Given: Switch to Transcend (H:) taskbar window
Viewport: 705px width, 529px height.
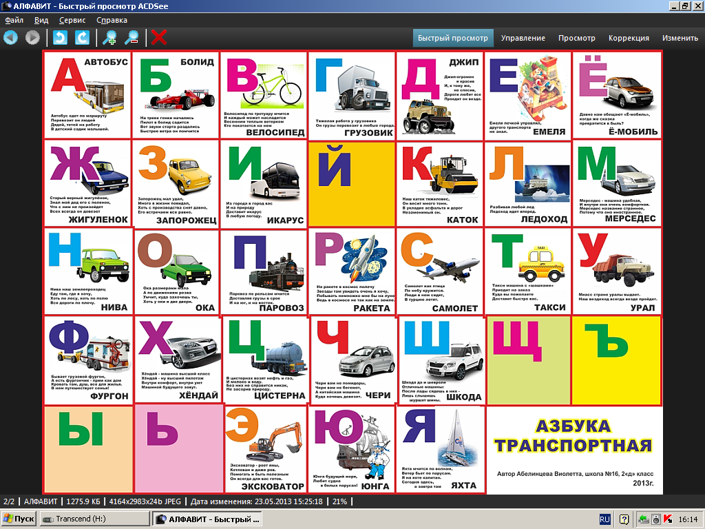Looking at the screenshot, I should point(94,519).
